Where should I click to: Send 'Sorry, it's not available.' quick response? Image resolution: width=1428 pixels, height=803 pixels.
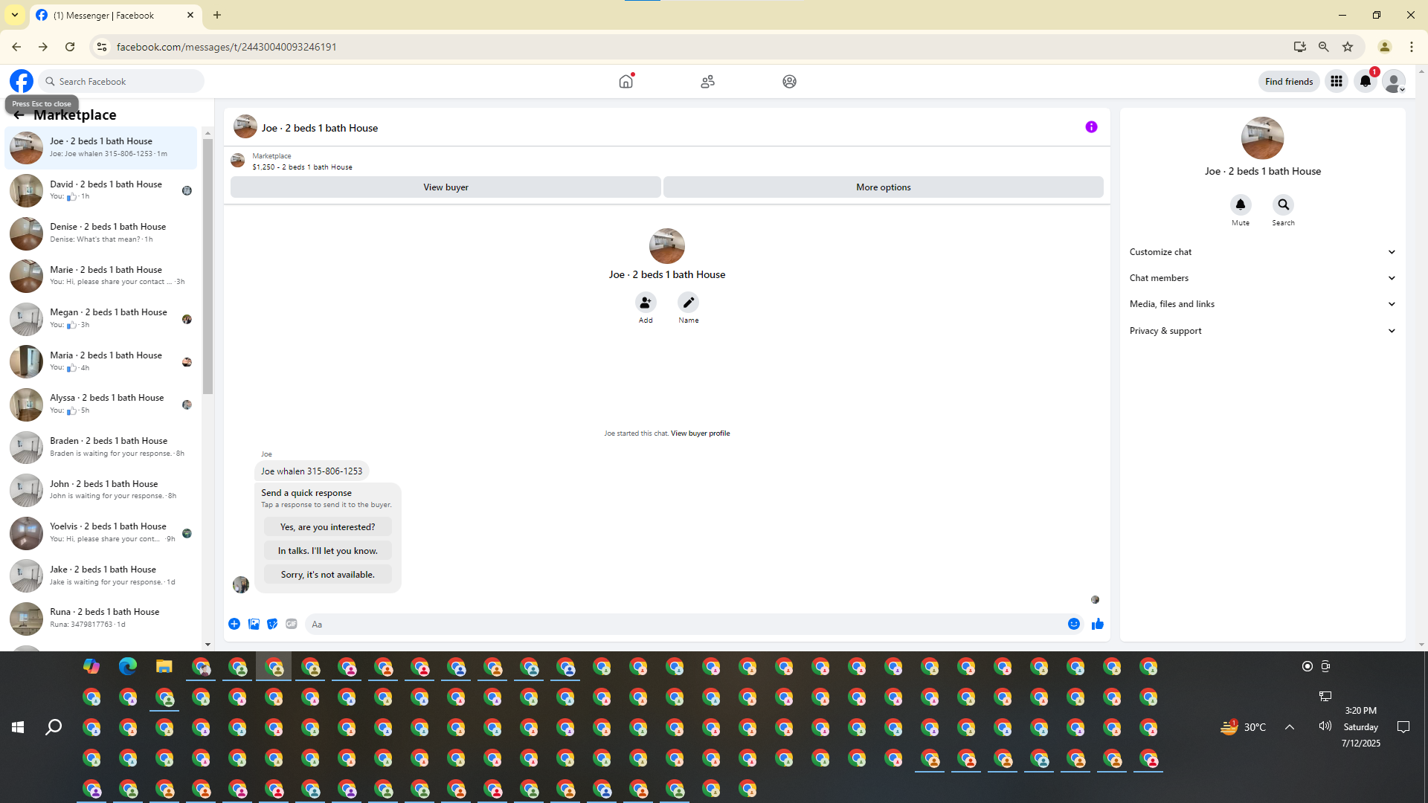[x=327, y=575]
